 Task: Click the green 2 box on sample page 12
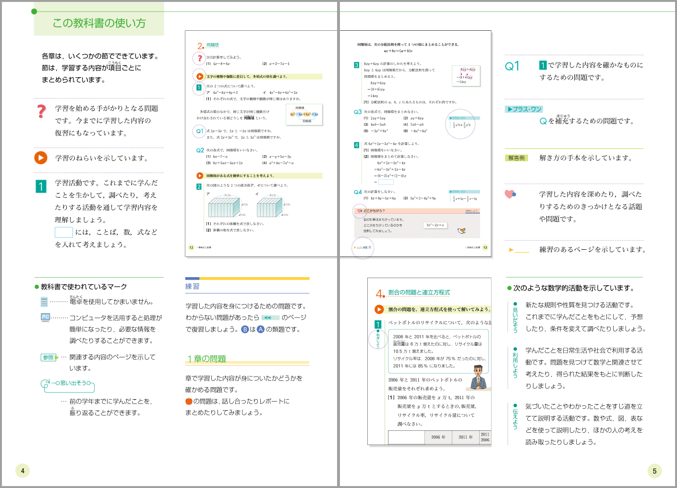pyautogui.click(x=199, y=187)
